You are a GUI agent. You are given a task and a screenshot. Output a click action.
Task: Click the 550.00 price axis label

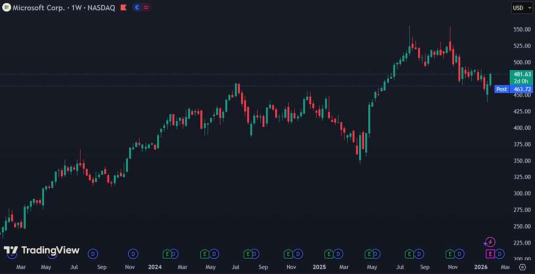[522, 29]
